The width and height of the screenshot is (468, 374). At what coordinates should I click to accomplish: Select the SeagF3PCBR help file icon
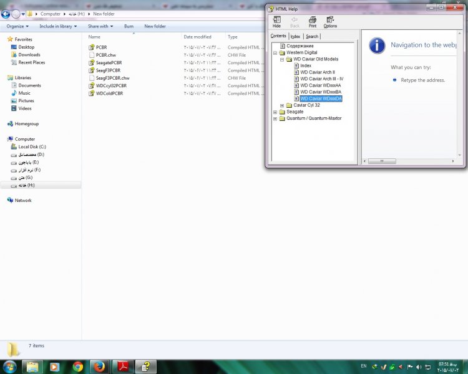tap(92, 70)
